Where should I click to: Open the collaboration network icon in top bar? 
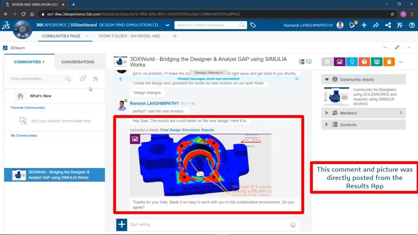click(388, 25)
